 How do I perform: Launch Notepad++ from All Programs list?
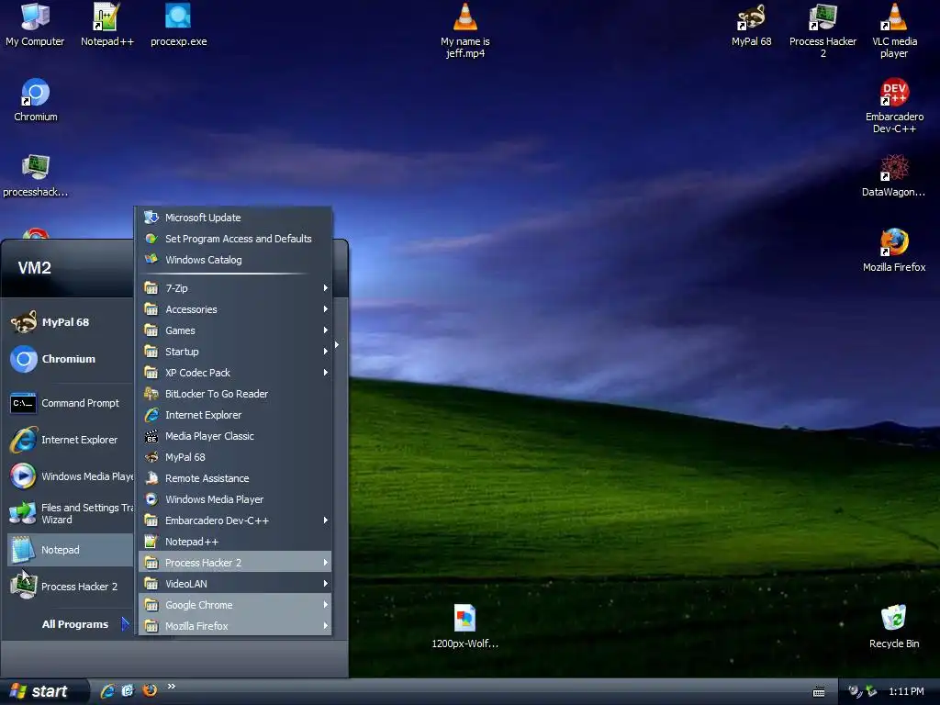(x=235, y=542)
